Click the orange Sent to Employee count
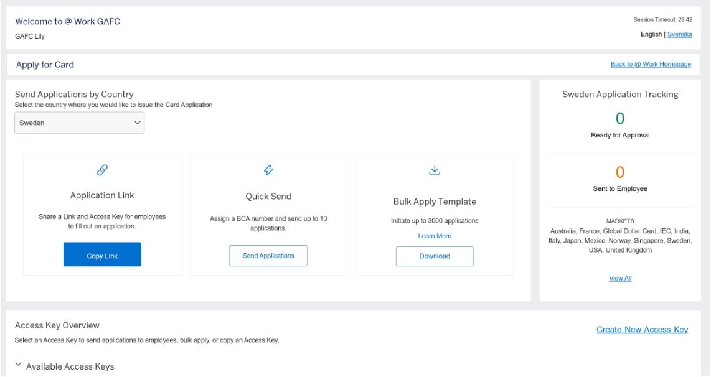The width and height of the screenshot is (711, 377). point(620,172)
